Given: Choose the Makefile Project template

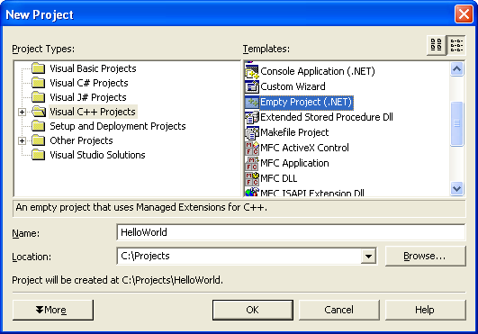Looking at the screenshot, I should [x=294, y=132].
